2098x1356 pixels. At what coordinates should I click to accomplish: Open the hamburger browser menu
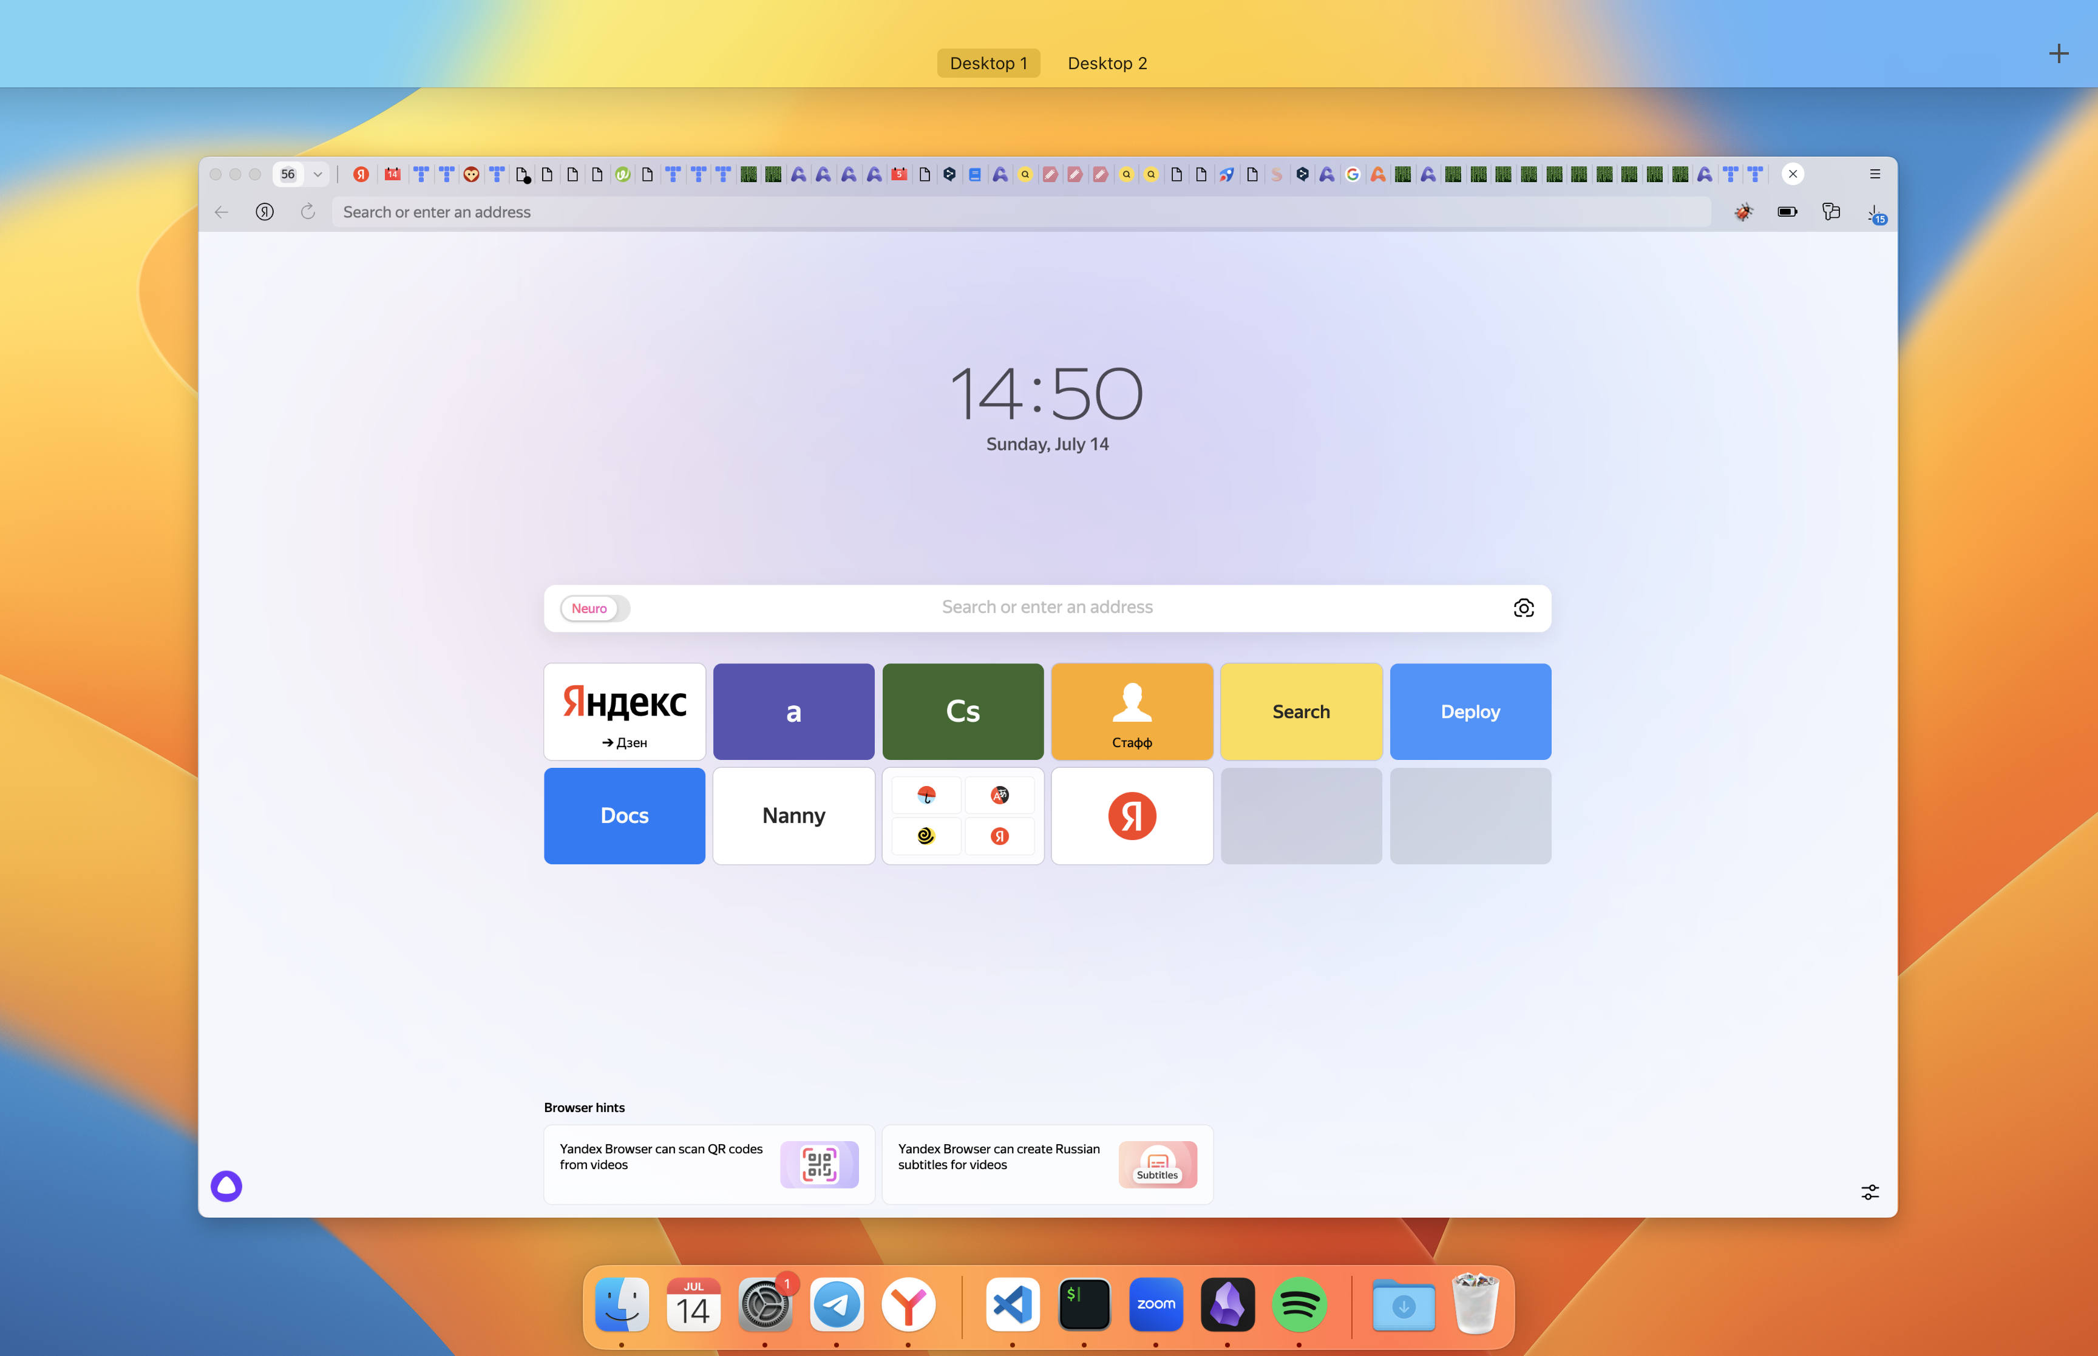click(x=1875, y=174)
